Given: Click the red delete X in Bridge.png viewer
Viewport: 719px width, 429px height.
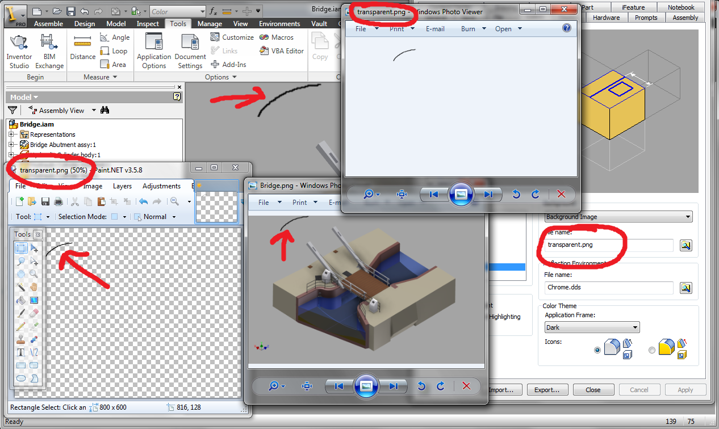Looking at the screenshot, I should tap(466, 386).
